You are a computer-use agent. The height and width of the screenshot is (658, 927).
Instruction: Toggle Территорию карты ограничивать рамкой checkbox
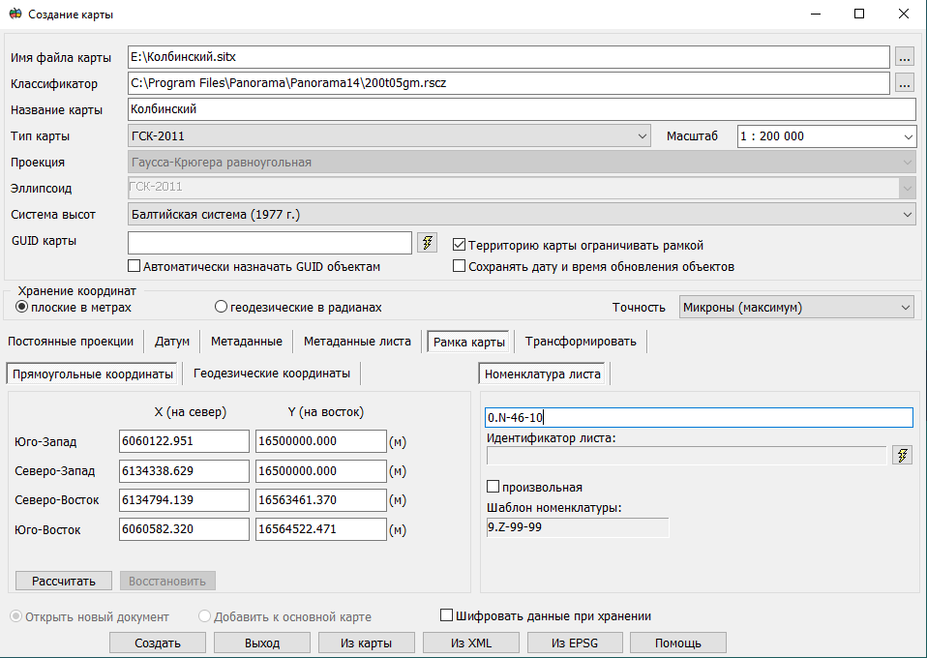[x=460, y=245]
